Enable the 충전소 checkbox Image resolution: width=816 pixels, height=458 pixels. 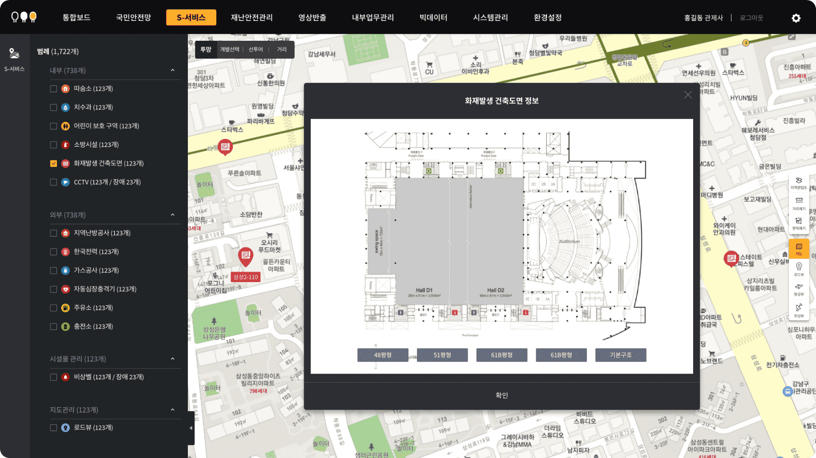[53, 327]
